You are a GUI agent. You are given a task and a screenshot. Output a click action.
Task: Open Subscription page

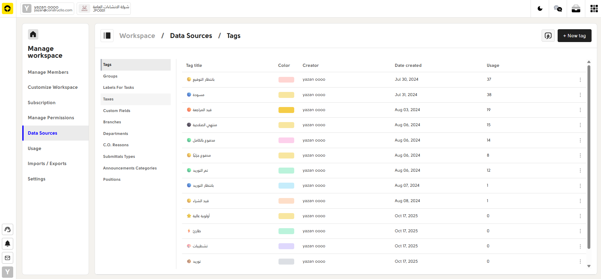(41, 103)
